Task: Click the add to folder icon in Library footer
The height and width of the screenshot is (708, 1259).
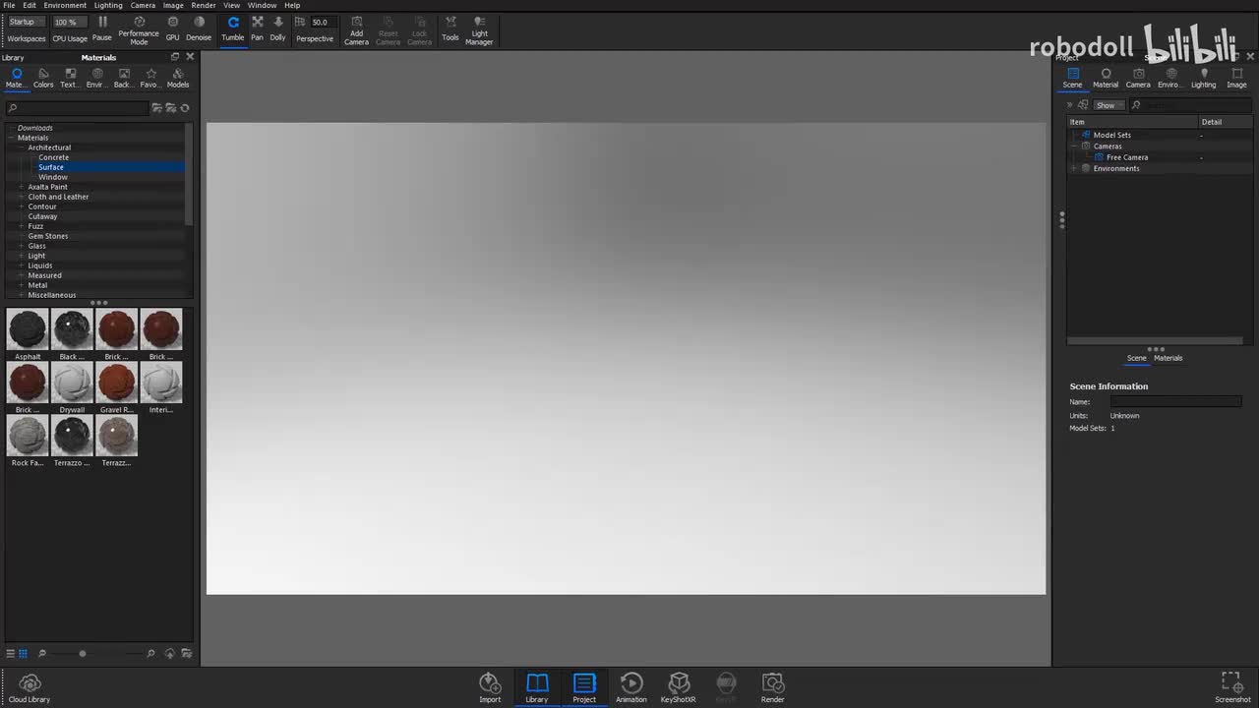Action: click(186, 653)
